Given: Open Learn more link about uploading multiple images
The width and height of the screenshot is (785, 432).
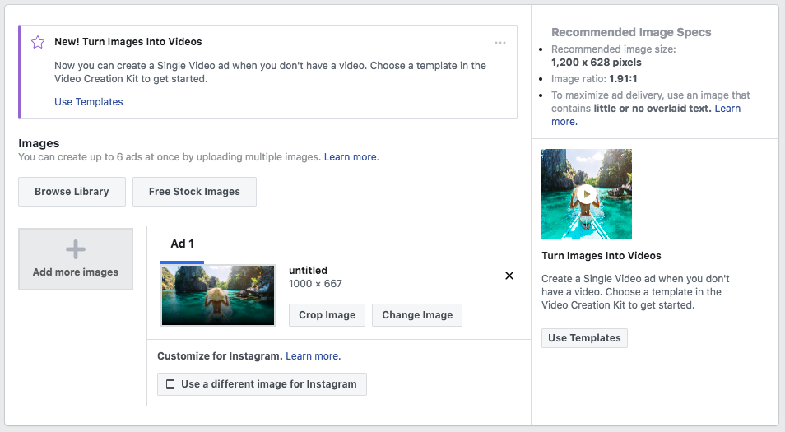Looking at the screenshot, I should click(351, 156).
